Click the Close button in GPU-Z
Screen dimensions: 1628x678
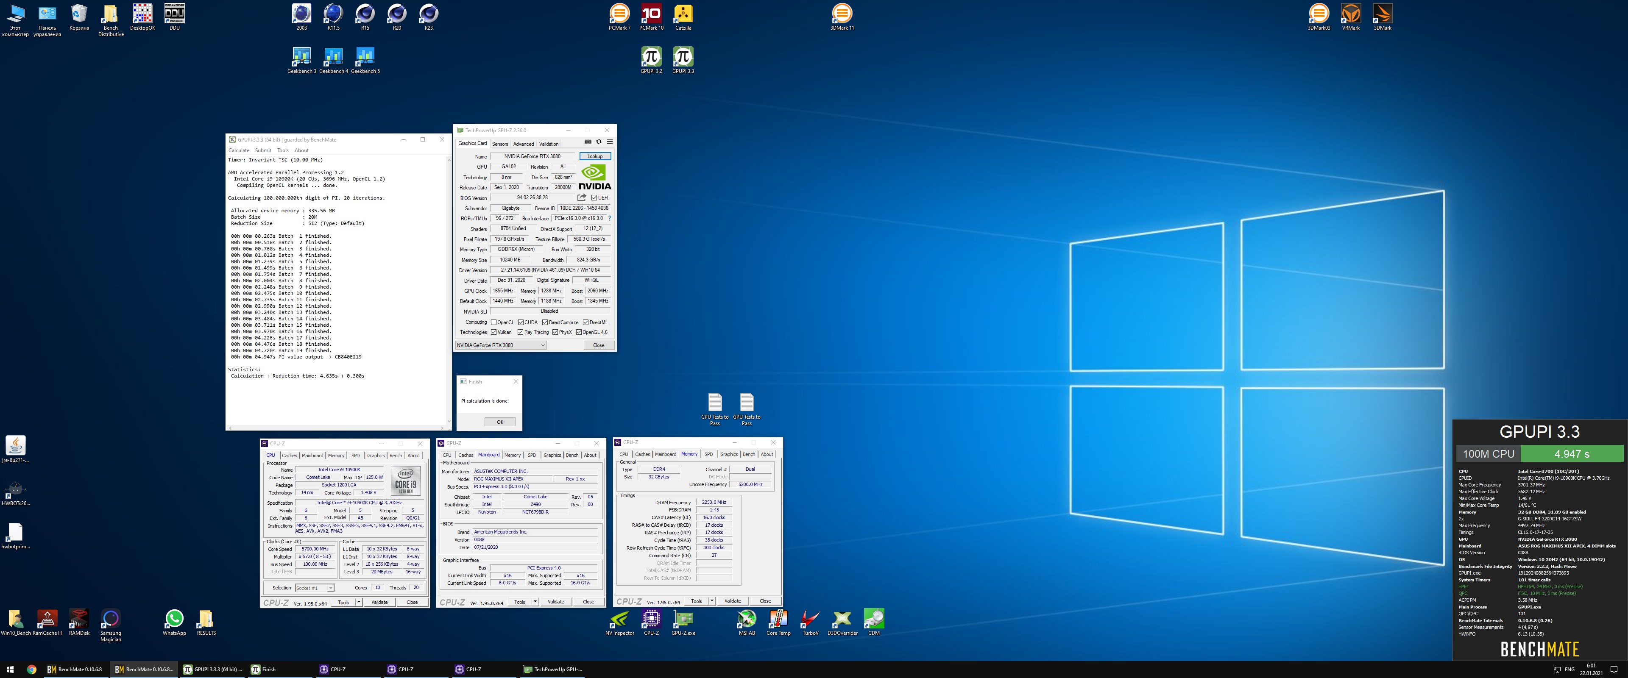[x=599, y=346]
